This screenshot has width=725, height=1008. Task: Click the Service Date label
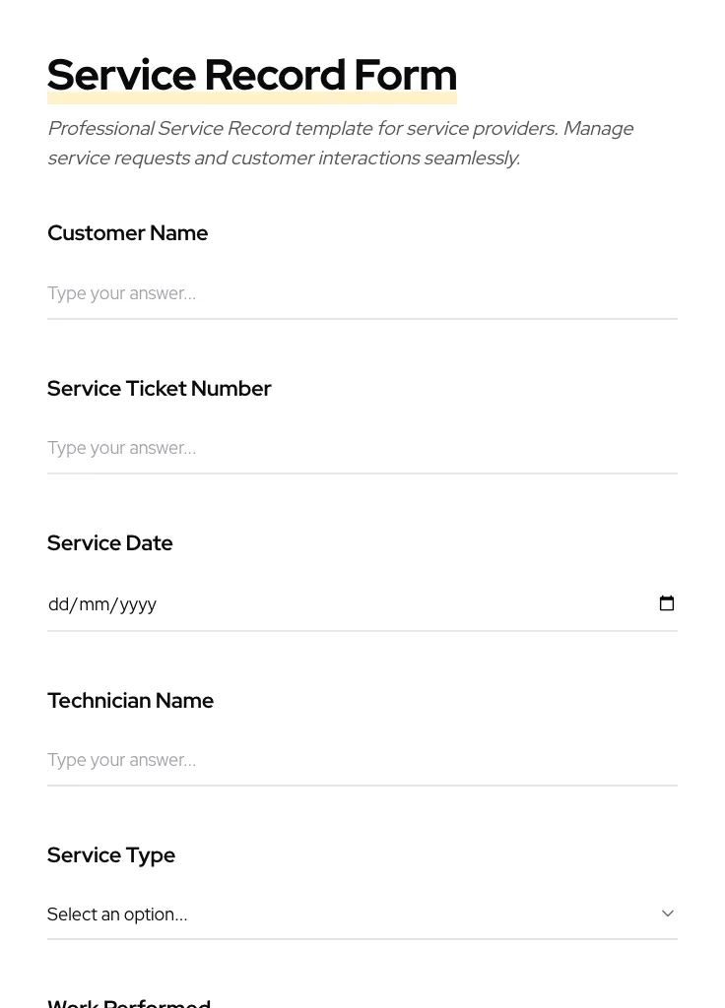coord(109,542)
